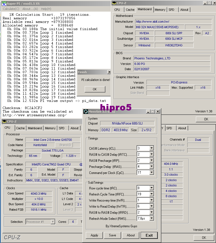Switch to Memory tab in lower-left CPU-Z
The width and height of the screenshot is (216, 243).
coord(50,128)
